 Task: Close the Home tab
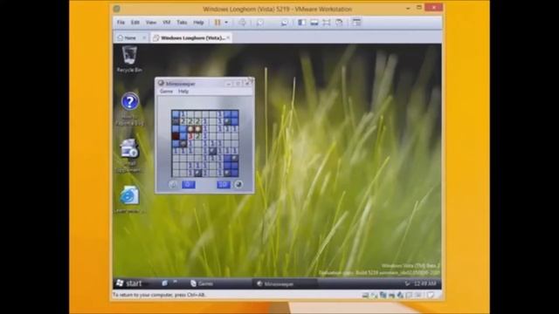(144, 38)
